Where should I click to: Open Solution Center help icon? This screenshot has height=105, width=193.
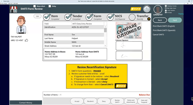point(166,6)
